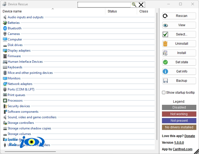The image size is (199, 154).
Task: Click the Security devices key icon
Action: pyautogui.click(x=5, y=106)
